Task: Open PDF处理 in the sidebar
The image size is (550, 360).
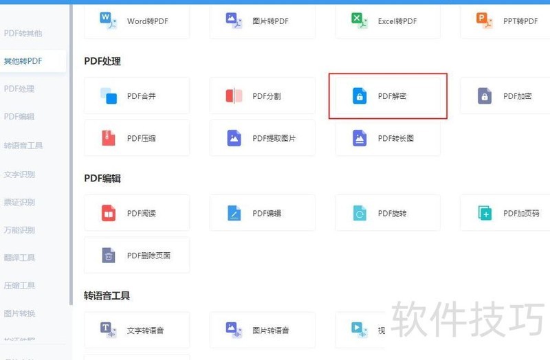Action: [19, 89]
